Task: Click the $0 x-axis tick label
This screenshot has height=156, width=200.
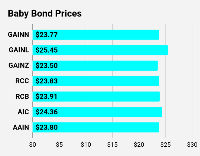Action: 32,145
